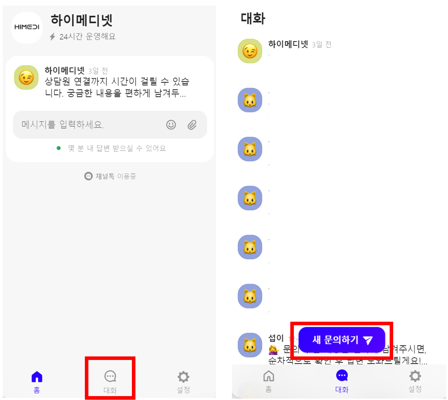Viewport: 448px width, 400px height.
Task: Select 설정 gear in left panel
Action: 183,382
